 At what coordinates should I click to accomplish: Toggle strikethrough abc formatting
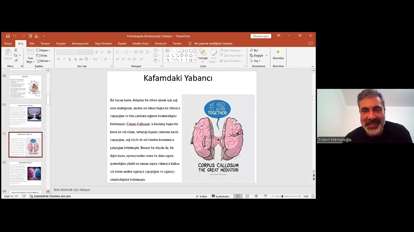(81, 59)
